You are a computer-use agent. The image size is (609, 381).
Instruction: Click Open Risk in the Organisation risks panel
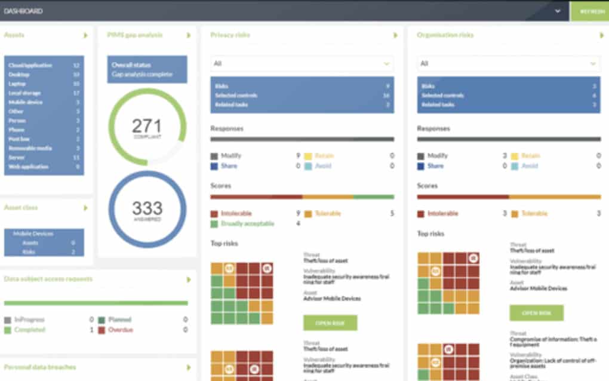click(536, 313)
